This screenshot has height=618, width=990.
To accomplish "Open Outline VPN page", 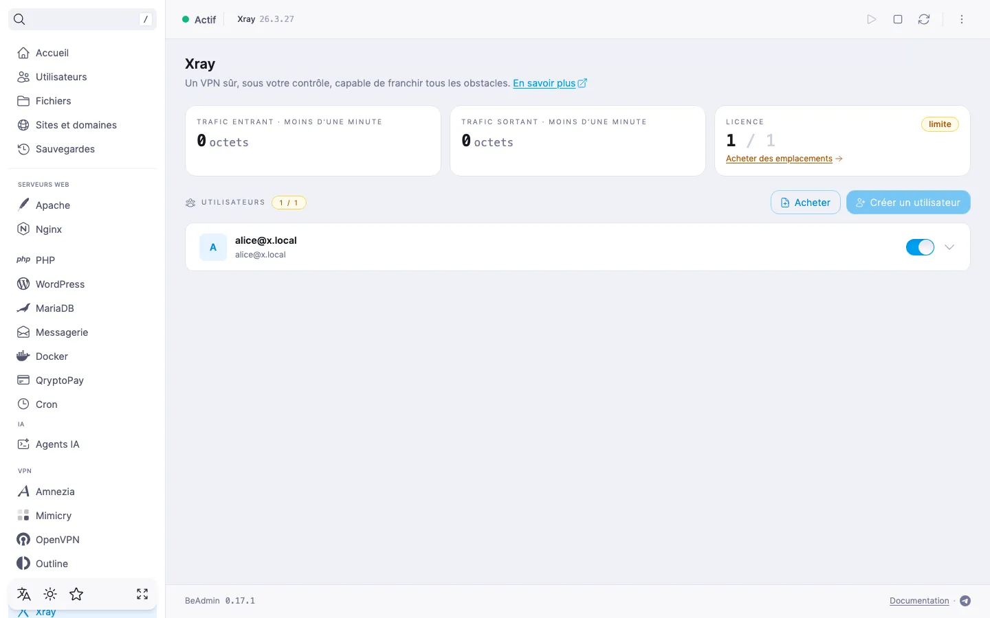I will [x=82, y=564].
